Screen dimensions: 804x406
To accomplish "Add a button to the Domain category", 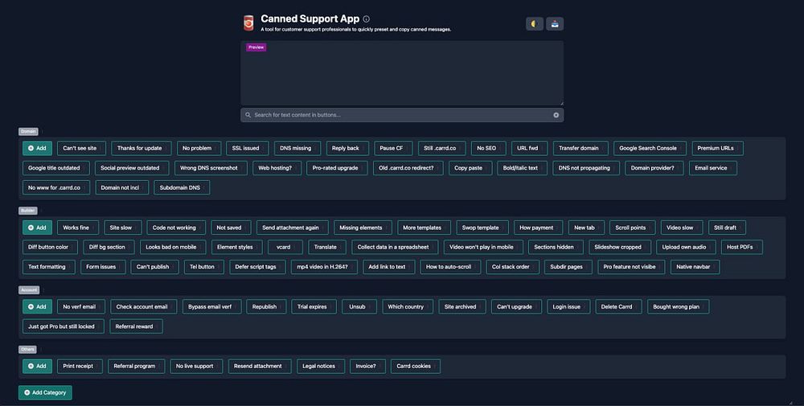I will [37, 148].
